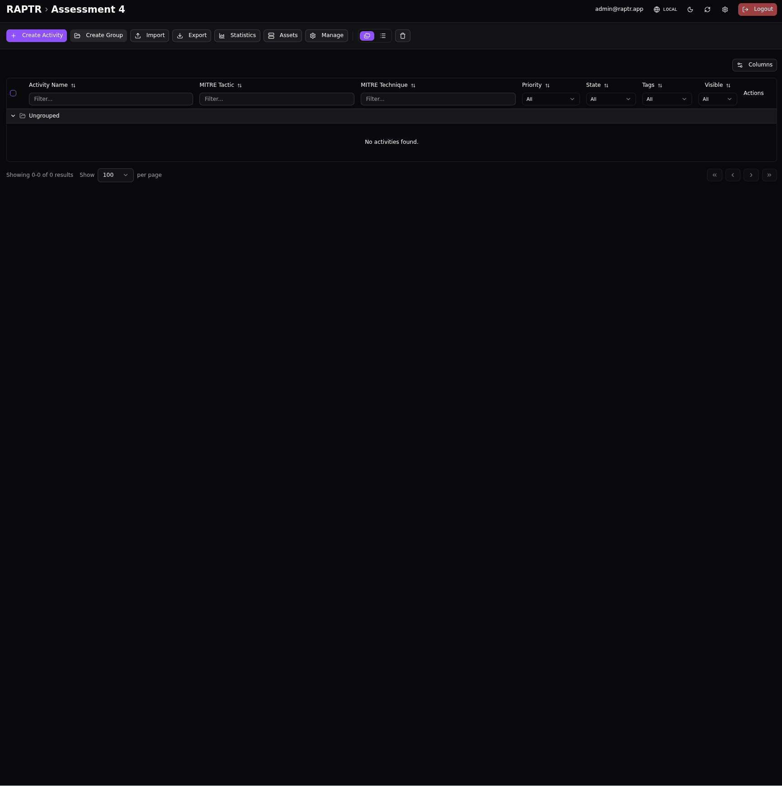Viewport: 782px width, 786px height.
Task: Click RAPTR in the breadcrumb
Action: pyautogui.click(x=24, y=9)
